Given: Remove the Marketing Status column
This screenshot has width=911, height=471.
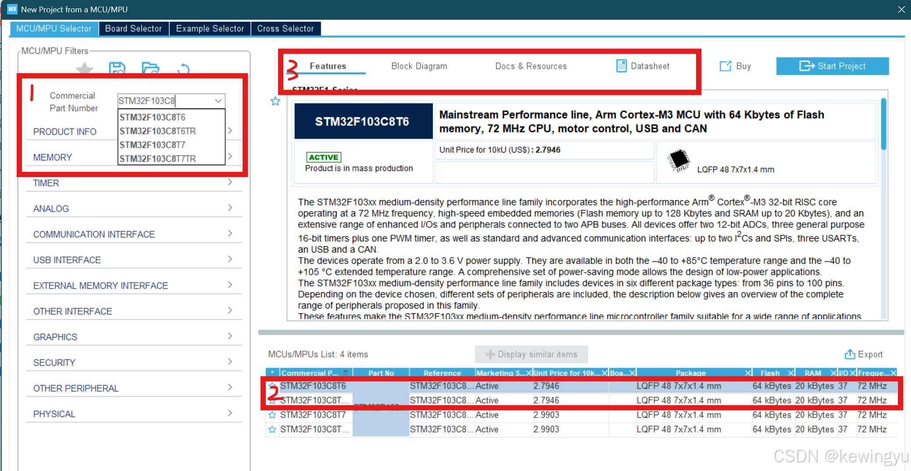Looking at the screenshot, I should 529,373.
